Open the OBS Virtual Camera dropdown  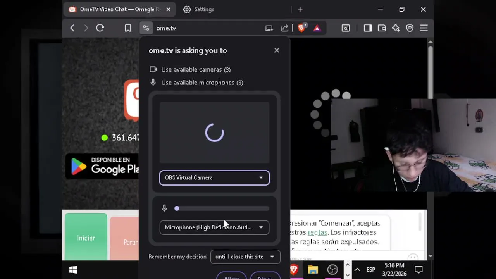[214, 177]
